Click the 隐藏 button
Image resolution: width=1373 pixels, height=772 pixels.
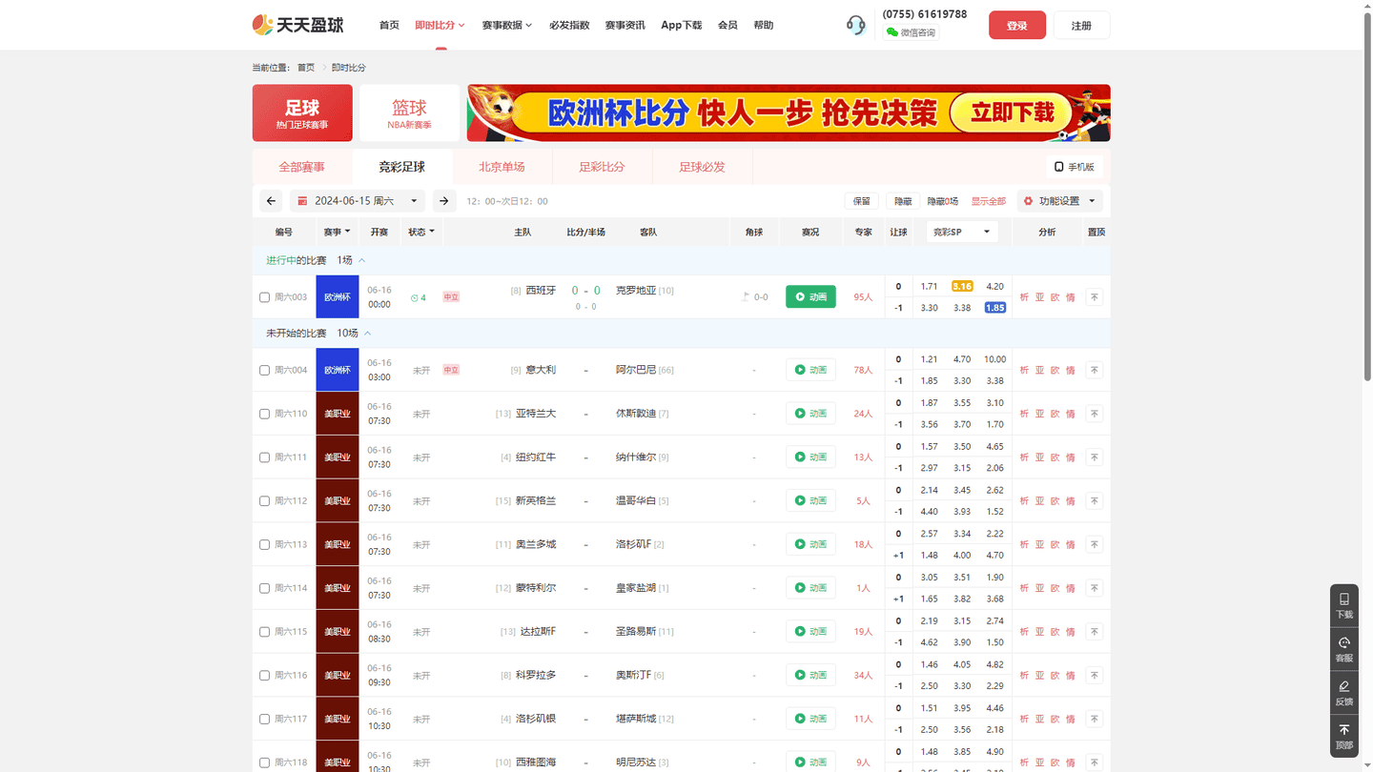(903, 201)
